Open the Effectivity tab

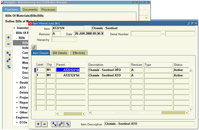coord(79,53)
